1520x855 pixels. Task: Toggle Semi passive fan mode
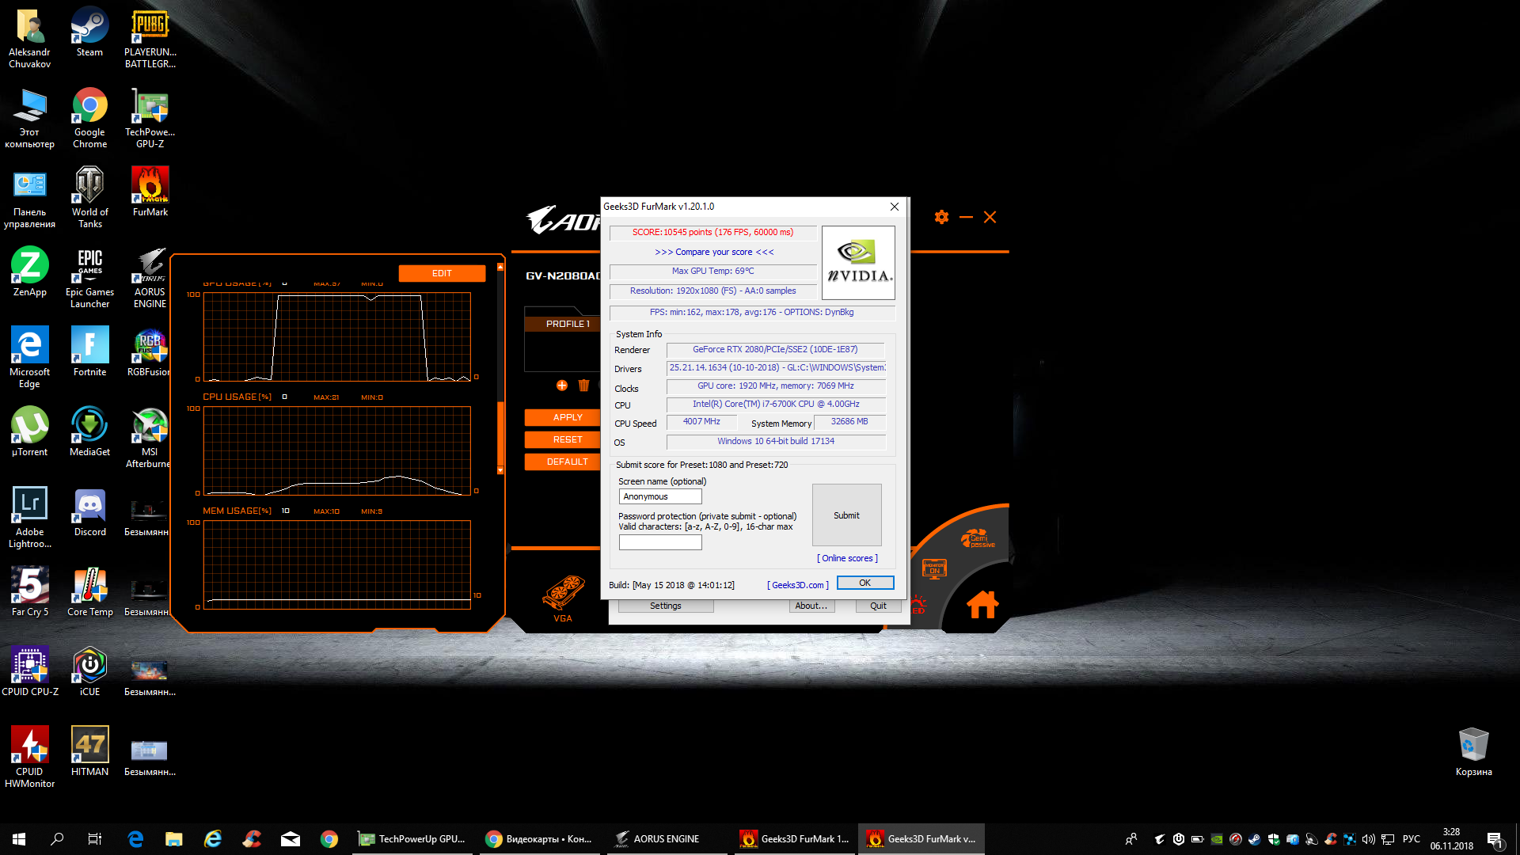tap(978, 539)
